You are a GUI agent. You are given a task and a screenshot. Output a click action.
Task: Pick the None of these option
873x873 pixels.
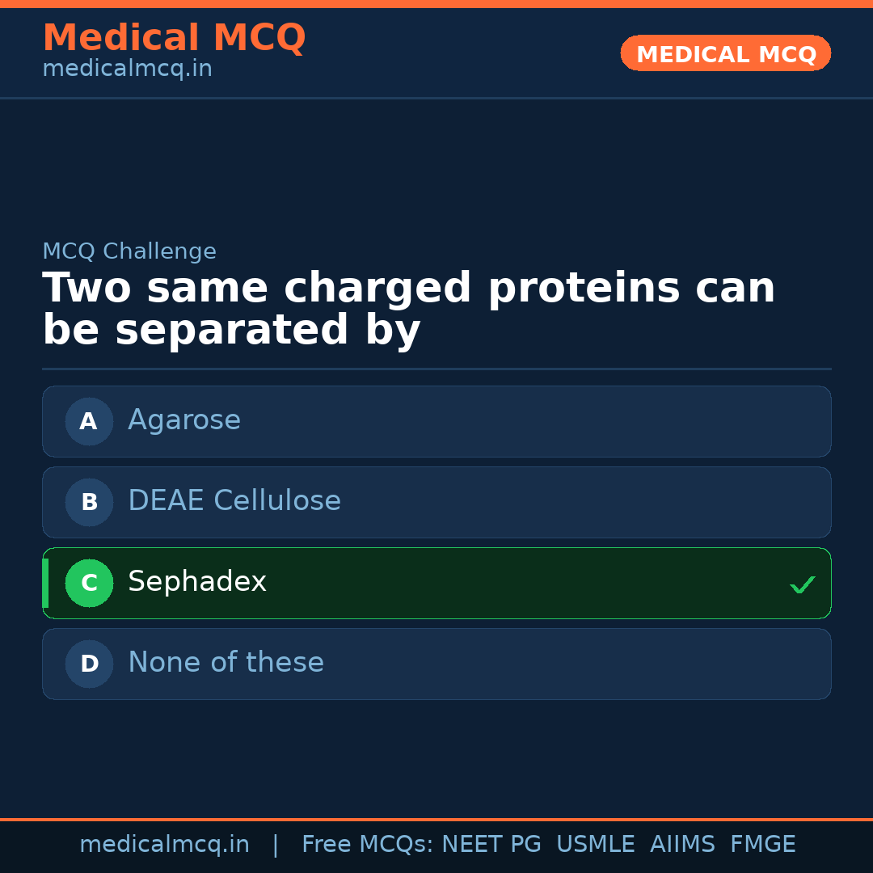click(436, 664)
